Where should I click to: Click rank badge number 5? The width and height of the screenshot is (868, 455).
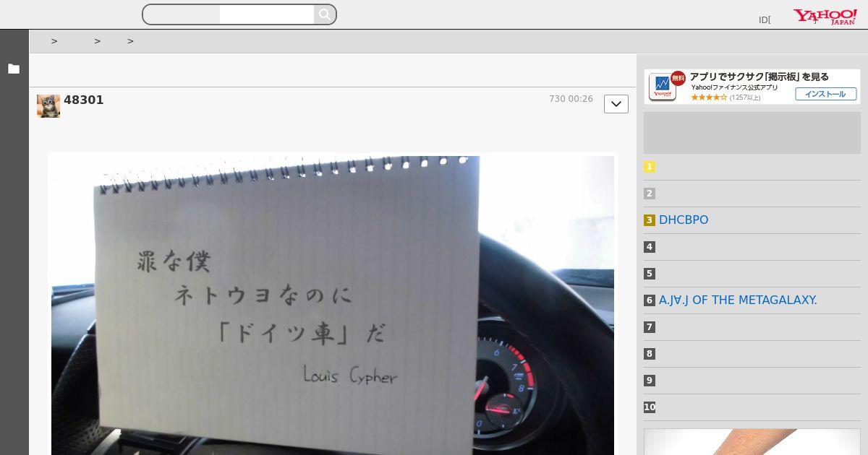pos(650,274)
